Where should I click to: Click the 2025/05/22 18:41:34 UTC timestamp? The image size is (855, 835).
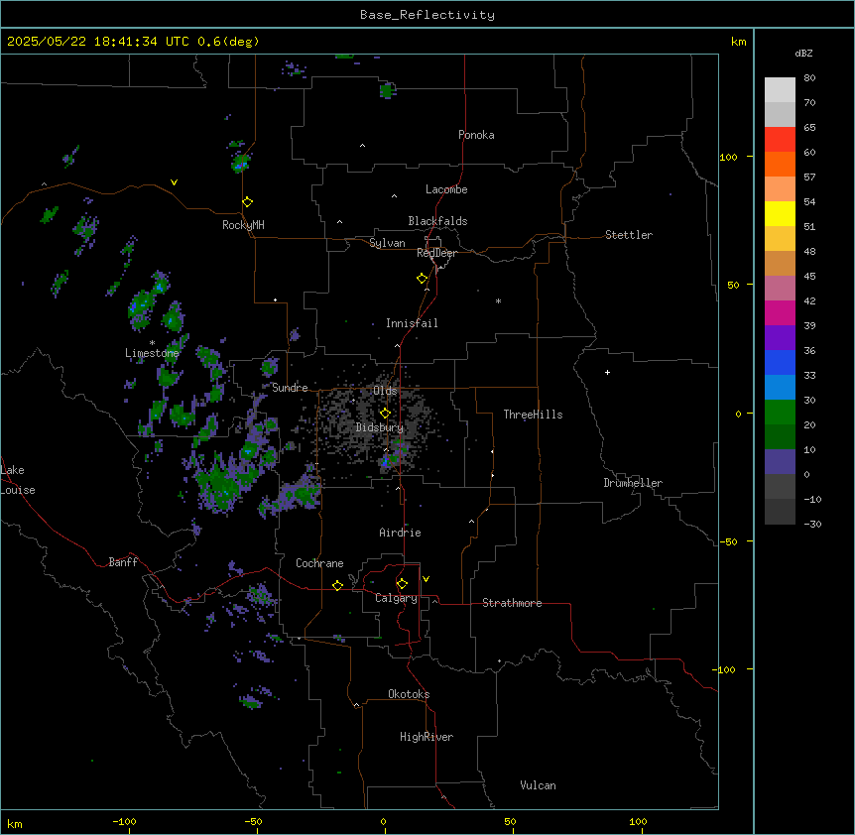[98, 42]
